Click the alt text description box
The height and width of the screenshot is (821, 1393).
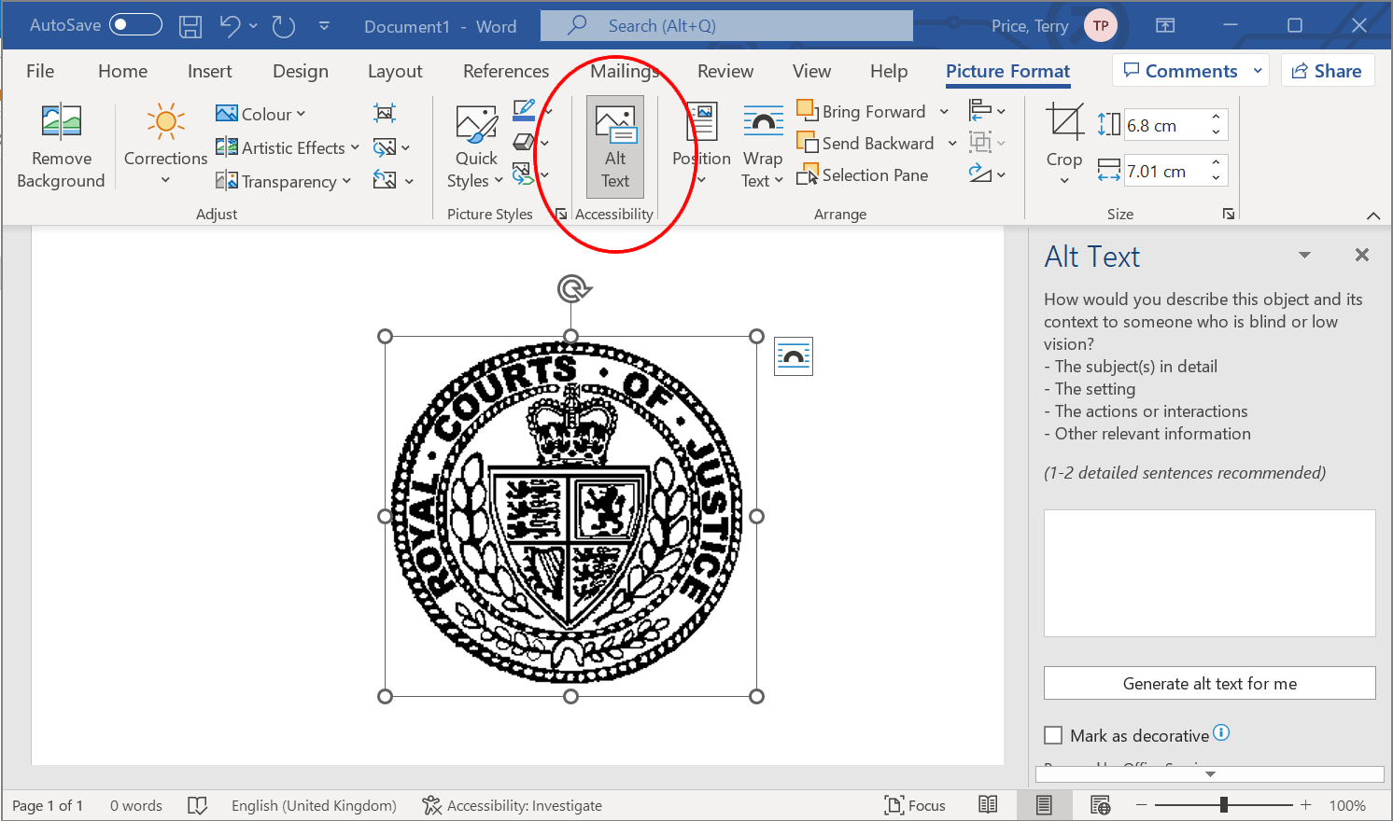pyautogui.click(x=1209, y=573)
